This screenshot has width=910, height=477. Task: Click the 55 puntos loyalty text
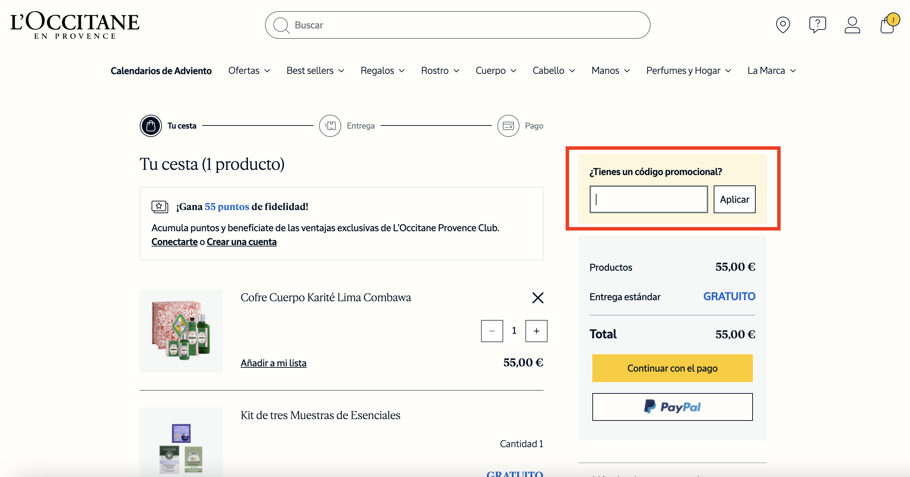(x=227, y=207)
